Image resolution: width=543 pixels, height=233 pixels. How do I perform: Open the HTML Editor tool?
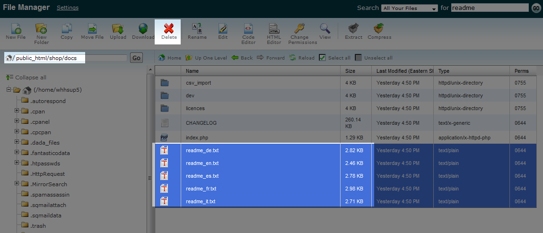(274, 29)
